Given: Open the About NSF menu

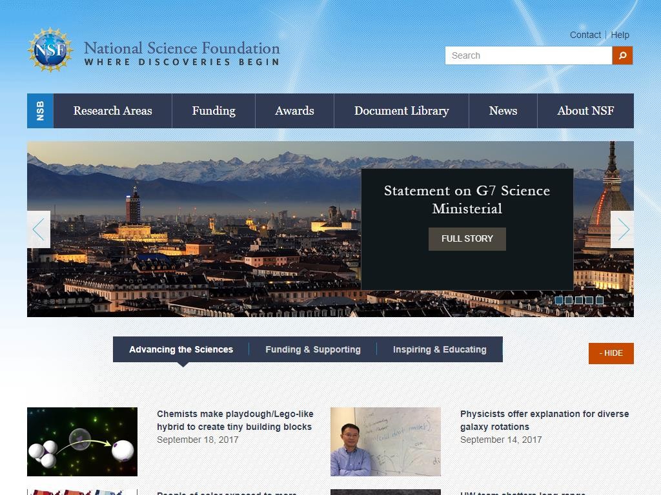Looking at the screenshot, I should pyautogui.click(x=585, y=111).
